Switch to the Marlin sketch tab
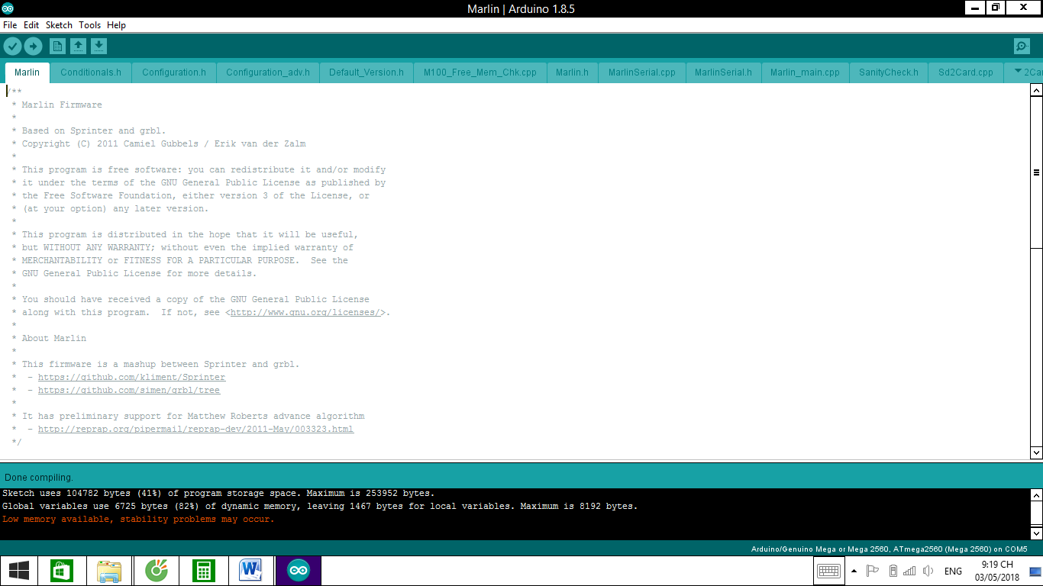 pyautogui.click(x=27, y=72)
